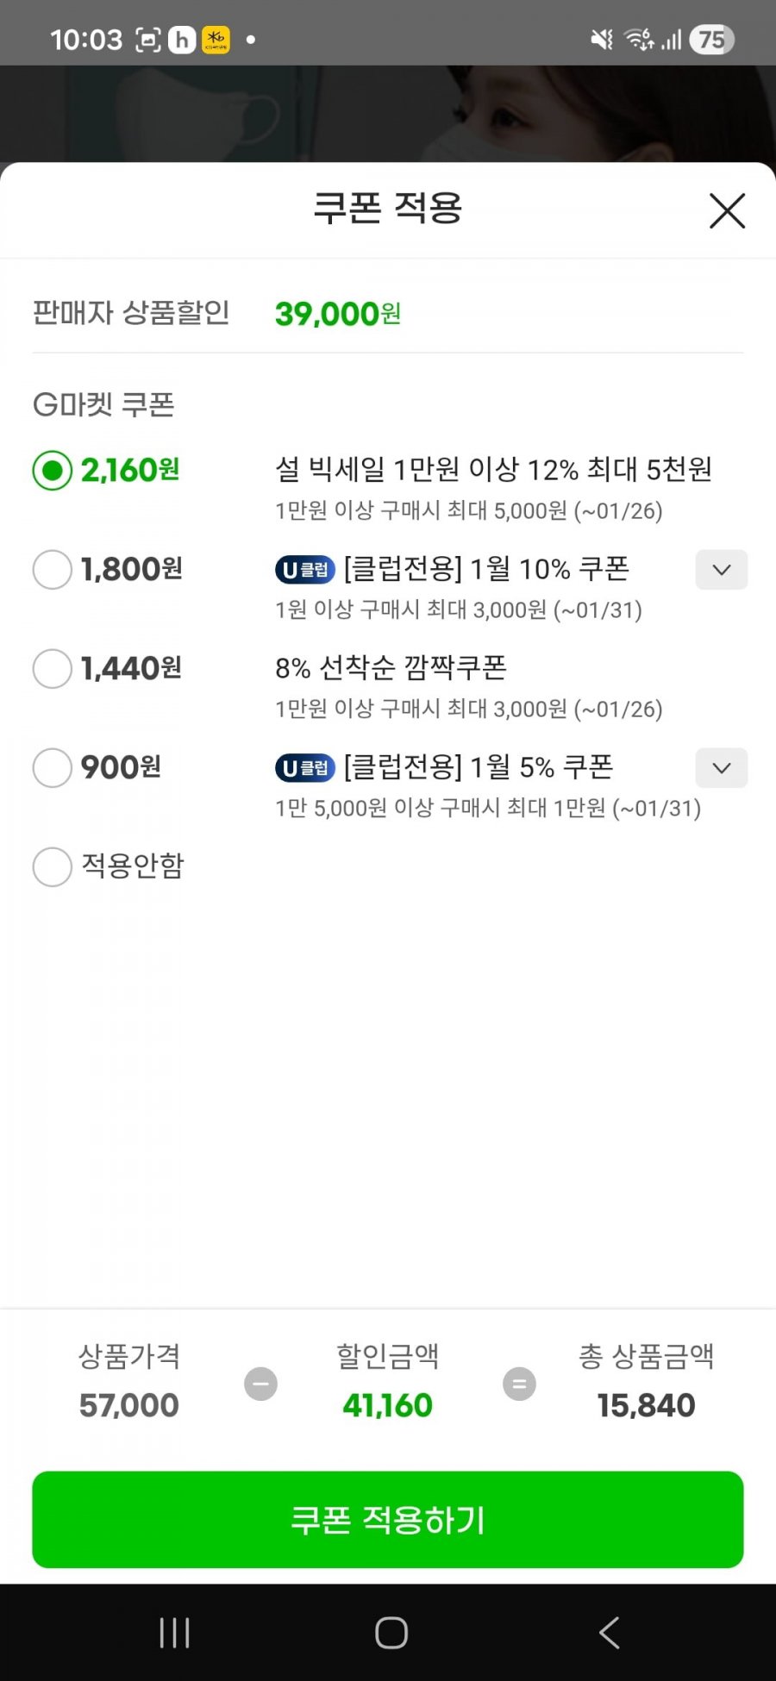Expand the 1월 10% 쿠폰 details chevron
776x1681 pixels.
click(721, 570)
